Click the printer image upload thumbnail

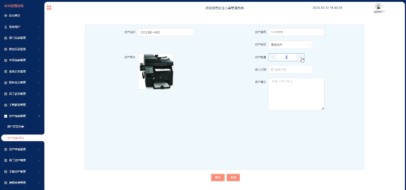[156, 72]
